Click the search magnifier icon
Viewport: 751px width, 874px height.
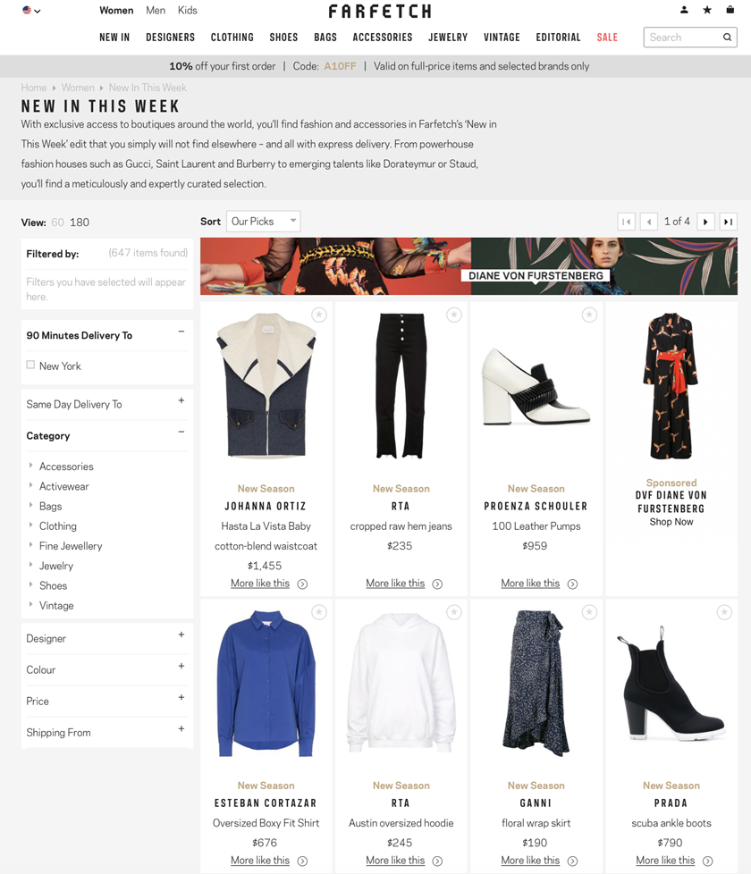point(727,38)
